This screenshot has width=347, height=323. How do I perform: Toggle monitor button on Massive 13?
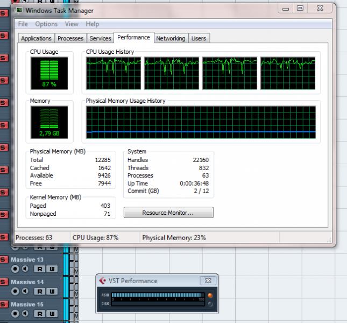(25, 269)
